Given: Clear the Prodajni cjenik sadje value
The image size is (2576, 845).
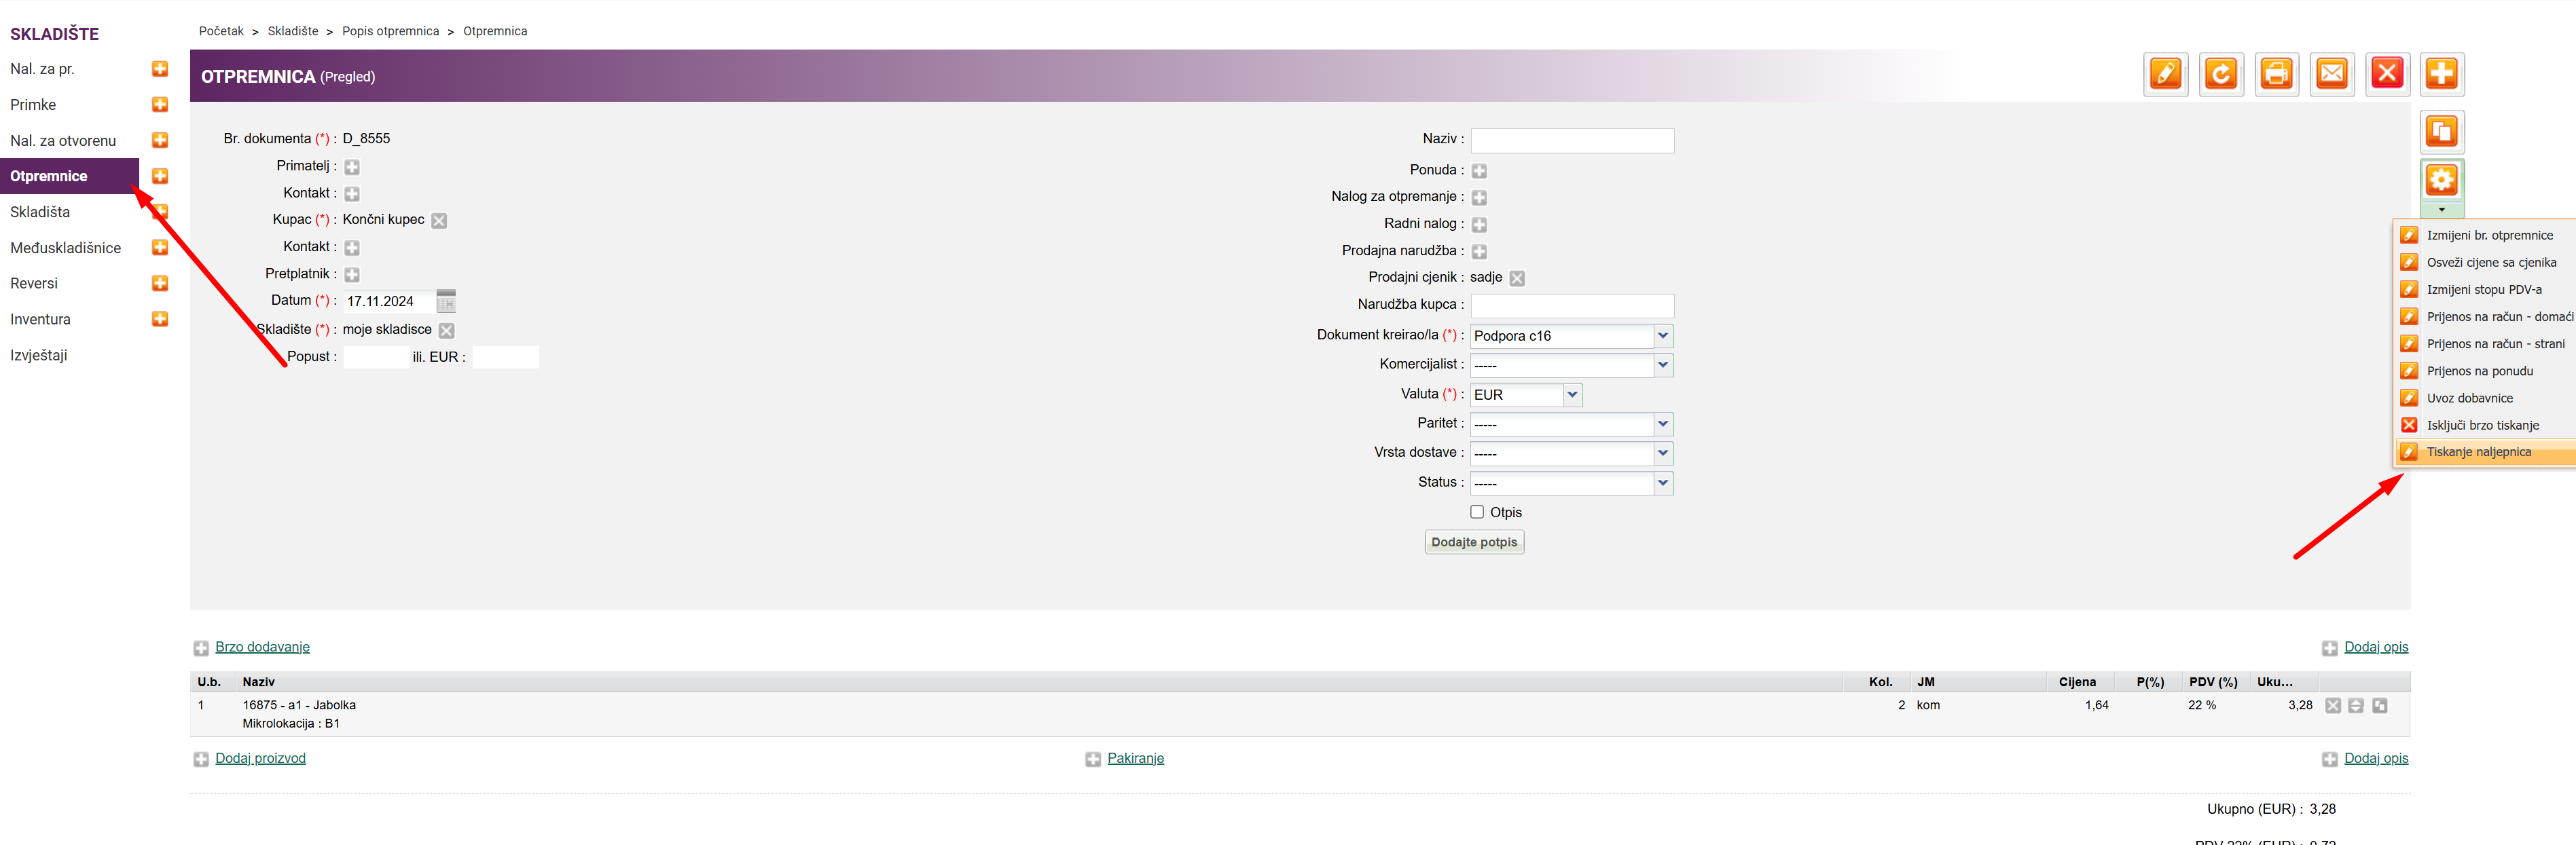Looking at the screenshot, I should click(x=1517, y=279).
